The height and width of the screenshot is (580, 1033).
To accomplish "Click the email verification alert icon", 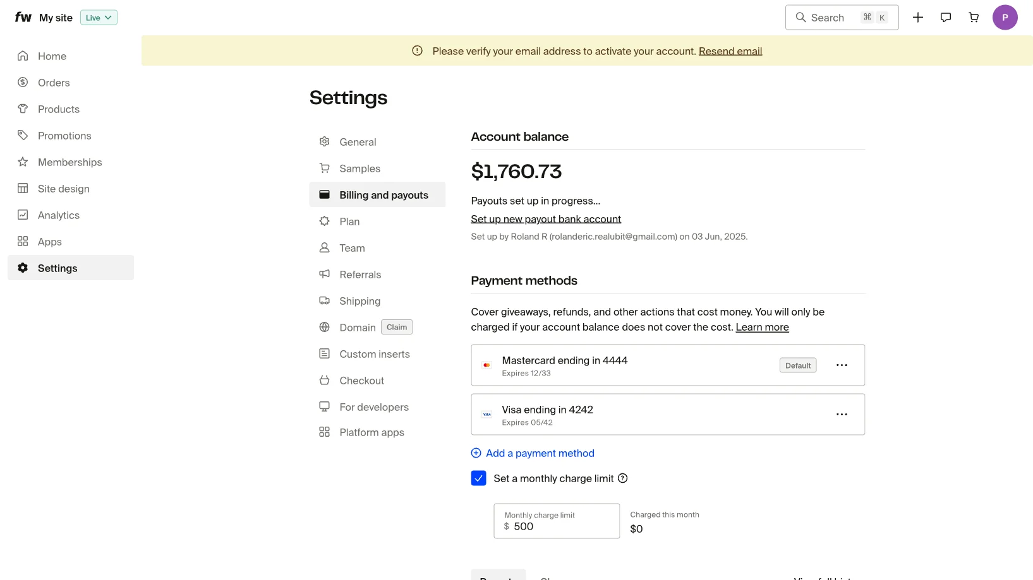I will (x=417, y=50).
